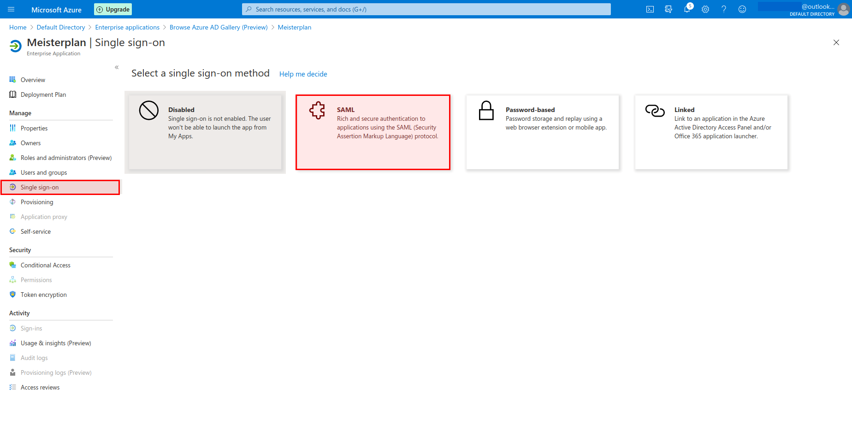The image size is (852, 443).
Task: Open account avatar menu
Action: tap(843, 9)
